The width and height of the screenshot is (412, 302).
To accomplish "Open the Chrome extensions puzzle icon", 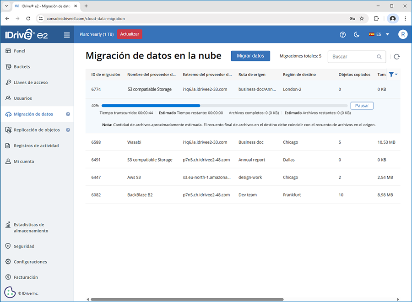I will coord(376,19).
